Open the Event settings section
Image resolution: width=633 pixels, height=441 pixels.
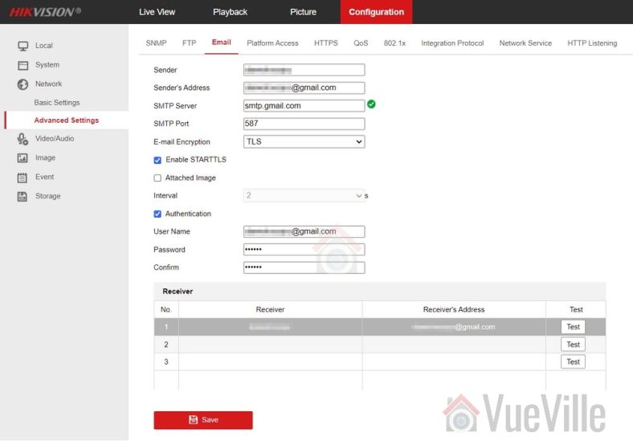[44, 177]
